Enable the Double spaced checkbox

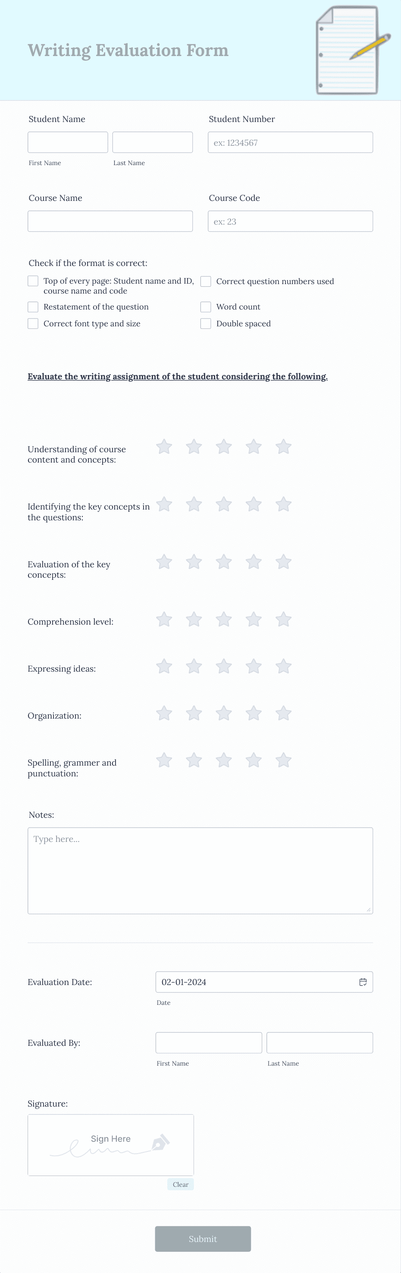206,324
